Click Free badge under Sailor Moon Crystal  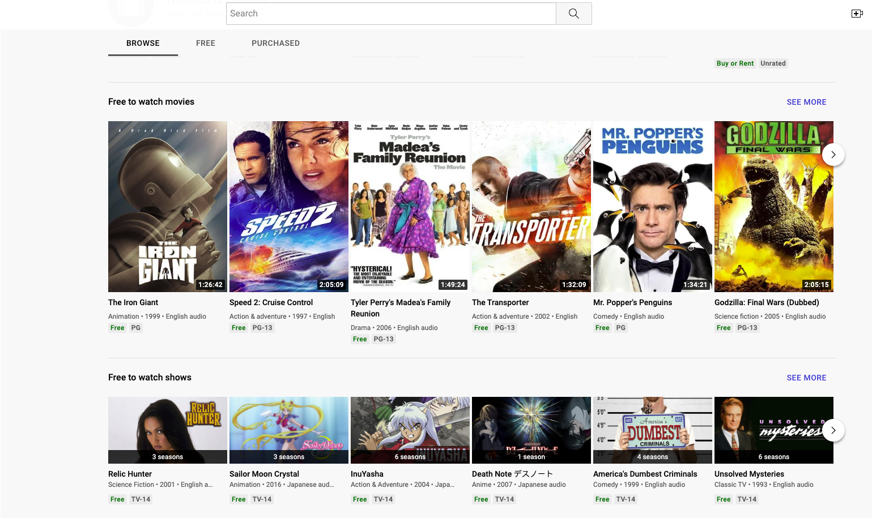point(239,499)
